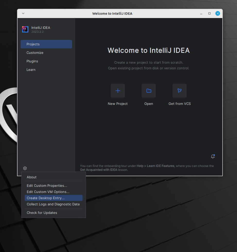Close the Welcome to IntelliJ IDEA window
Image resolution: width=237 pixels, height=252 pixels.
[x=218, y=13]
